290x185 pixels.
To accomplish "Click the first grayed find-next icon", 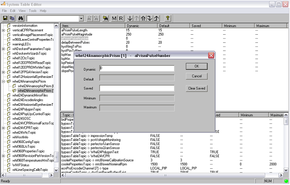I will point(89,18).
